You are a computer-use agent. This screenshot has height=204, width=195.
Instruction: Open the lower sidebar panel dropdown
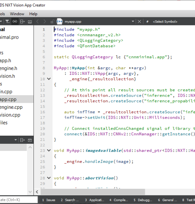click(x=16, y=140)
